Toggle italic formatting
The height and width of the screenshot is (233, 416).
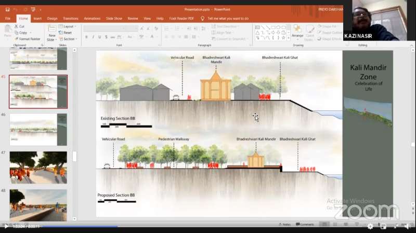(93, 37)
